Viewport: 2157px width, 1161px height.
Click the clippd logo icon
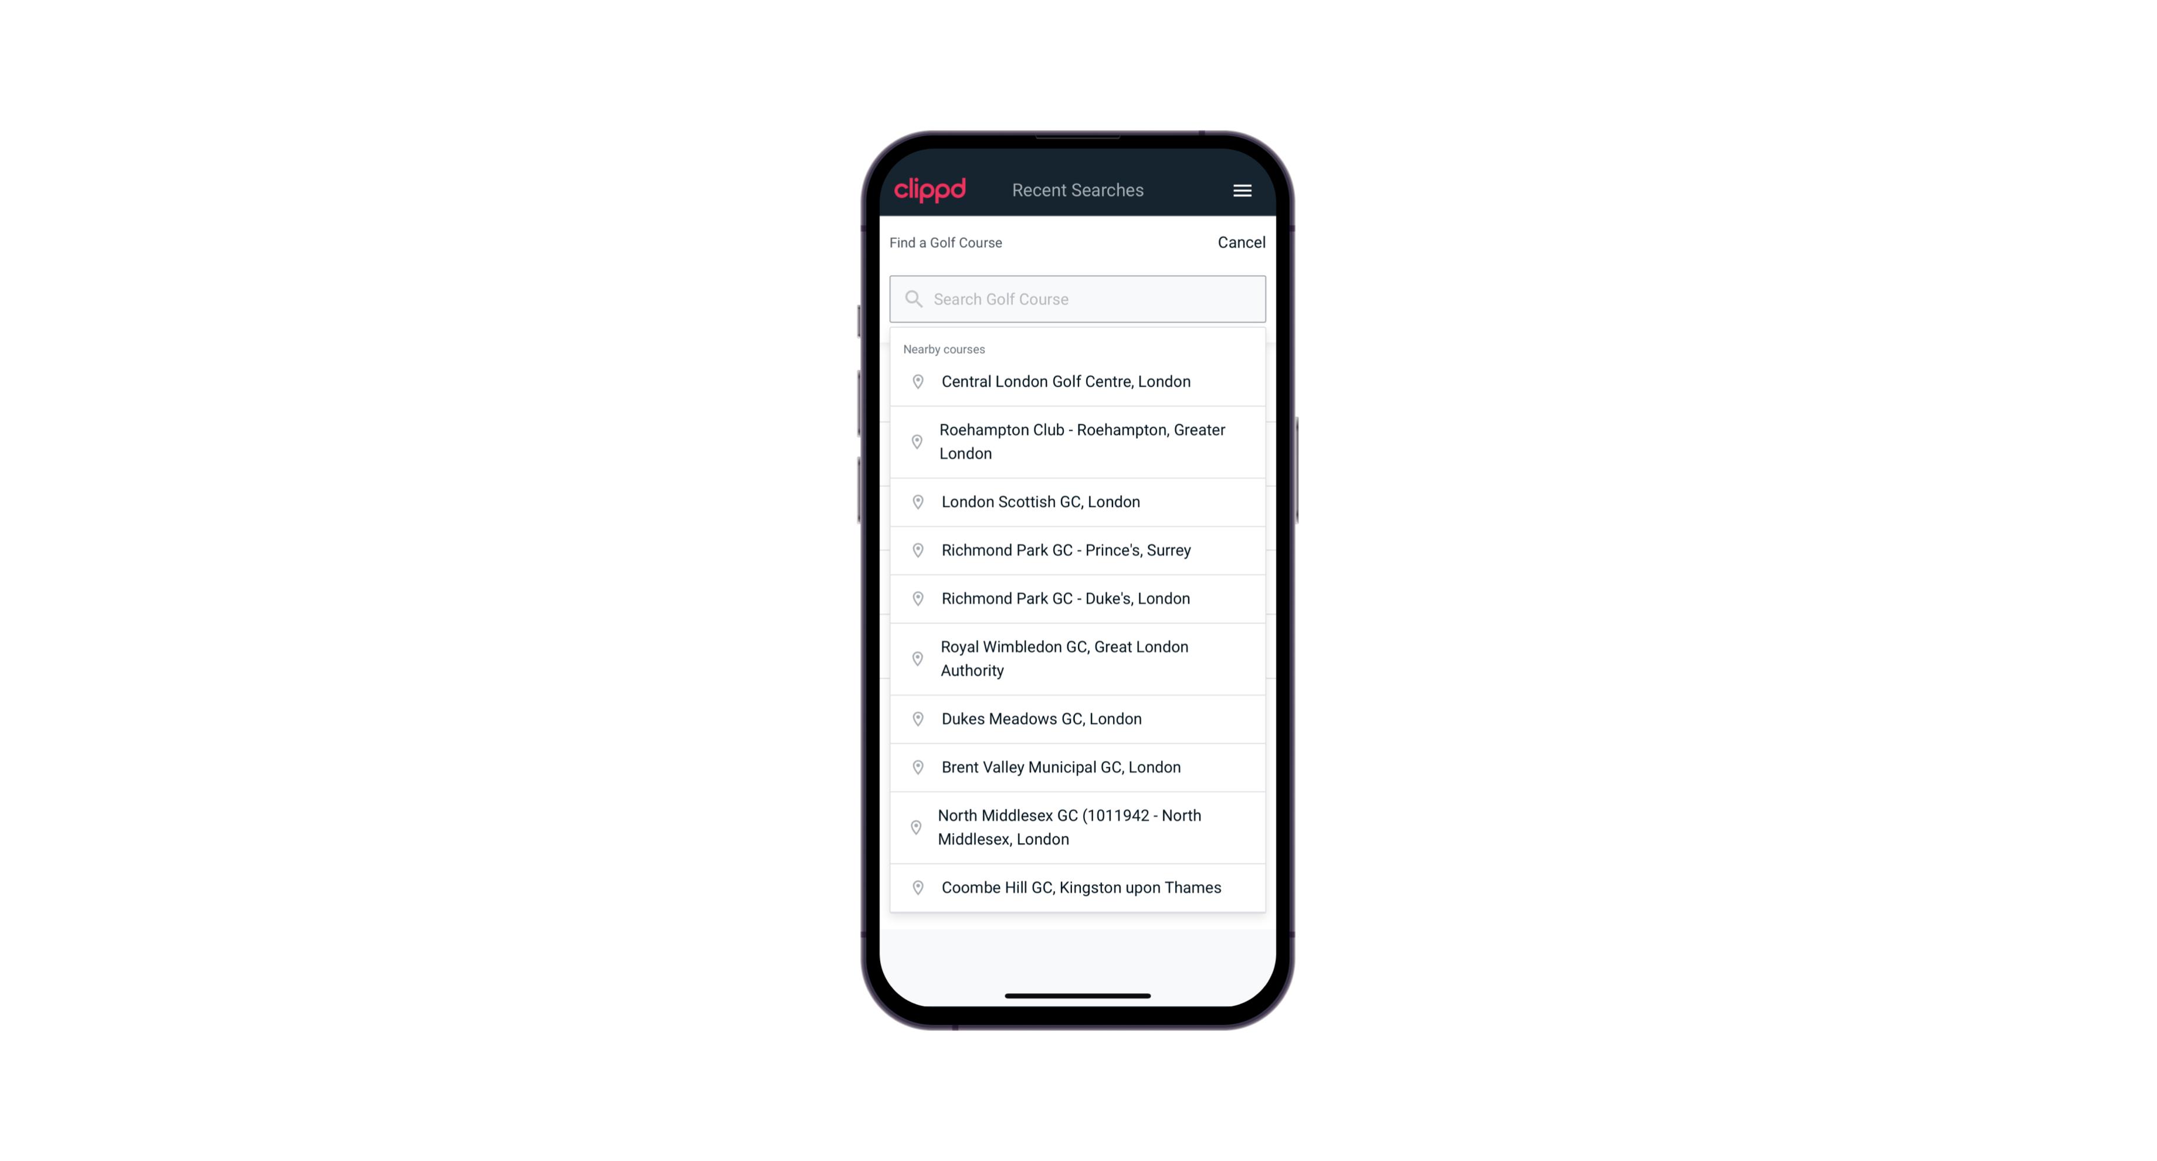click(930, 189)
